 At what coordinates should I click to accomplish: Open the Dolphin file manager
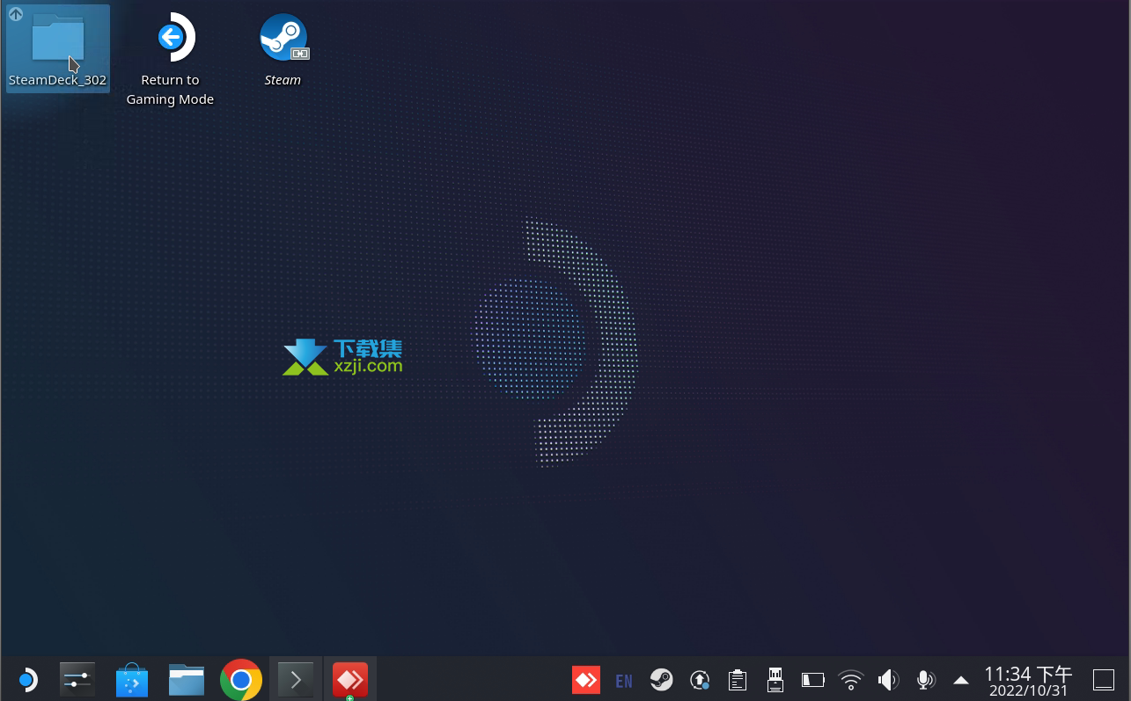point(186,679)
